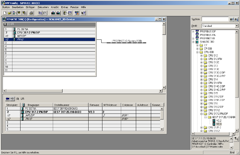Expand the CPU 318-2 folder node
Screen dimensions: 240x155
[x=201, y=131]
